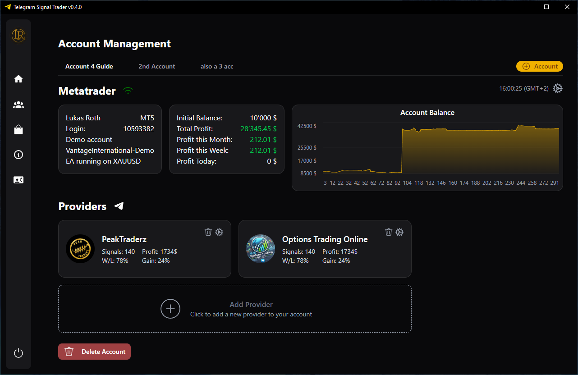Viewport: 578px width, 375px height.
Task: Click the 42500 $ chart axis label
Action: 307,126
